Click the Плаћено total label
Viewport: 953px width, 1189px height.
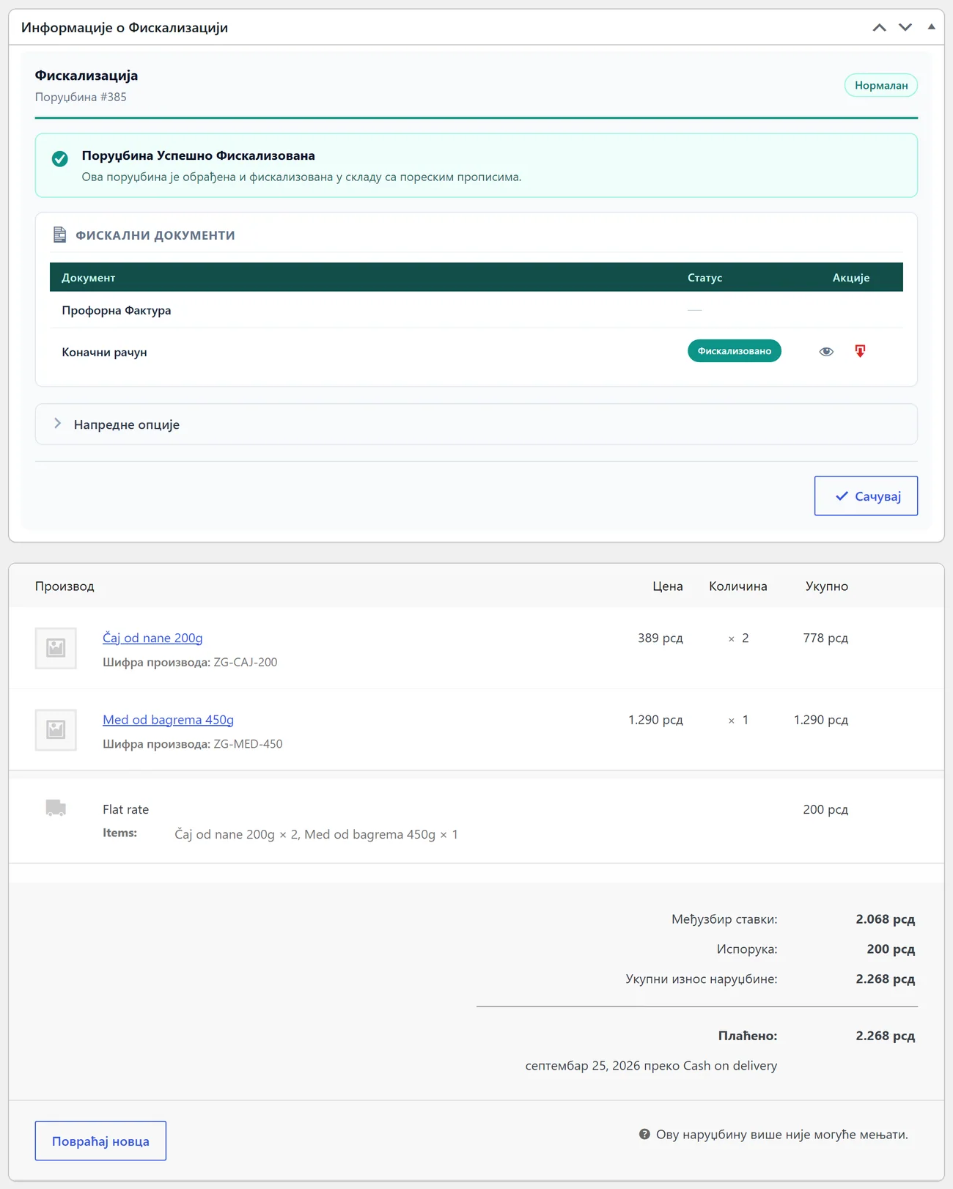(748, 1036)
